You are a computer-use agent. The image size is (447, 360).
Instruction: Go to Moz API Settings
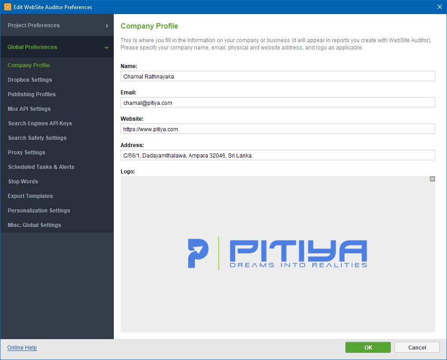tap(29, 109)
